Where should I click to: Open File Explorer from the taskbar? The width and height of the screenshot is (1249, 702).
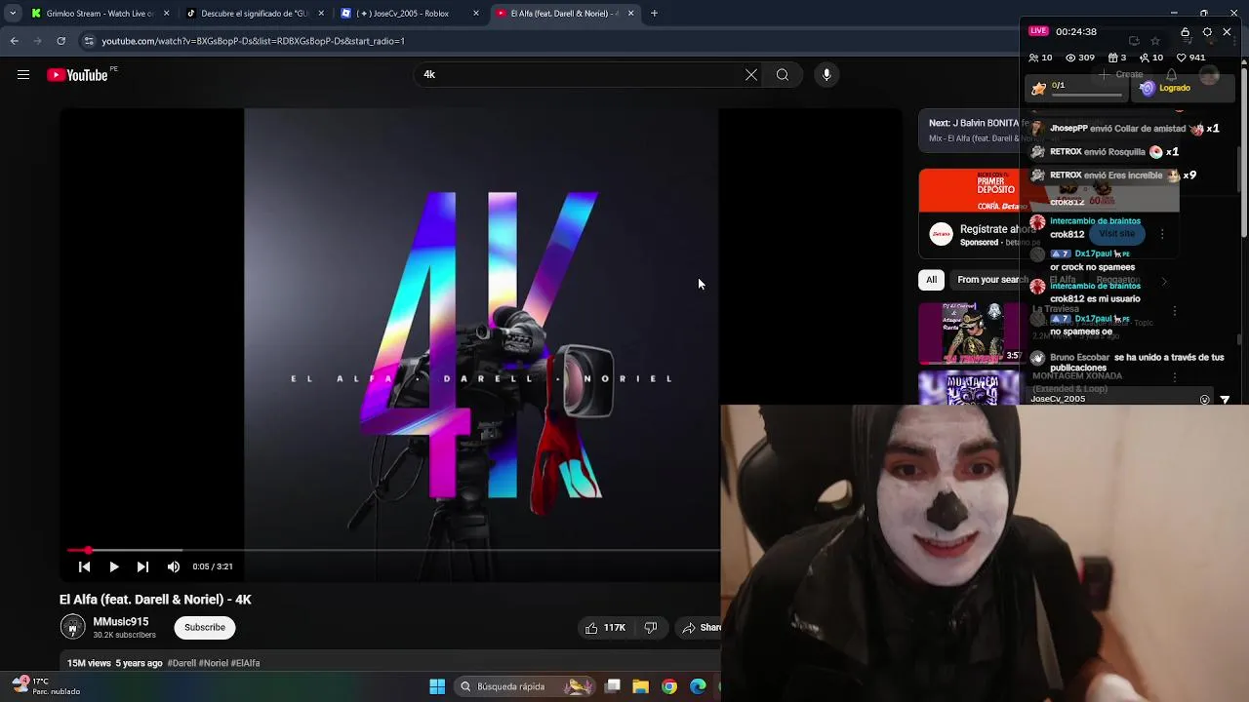(x=641, y=686)
